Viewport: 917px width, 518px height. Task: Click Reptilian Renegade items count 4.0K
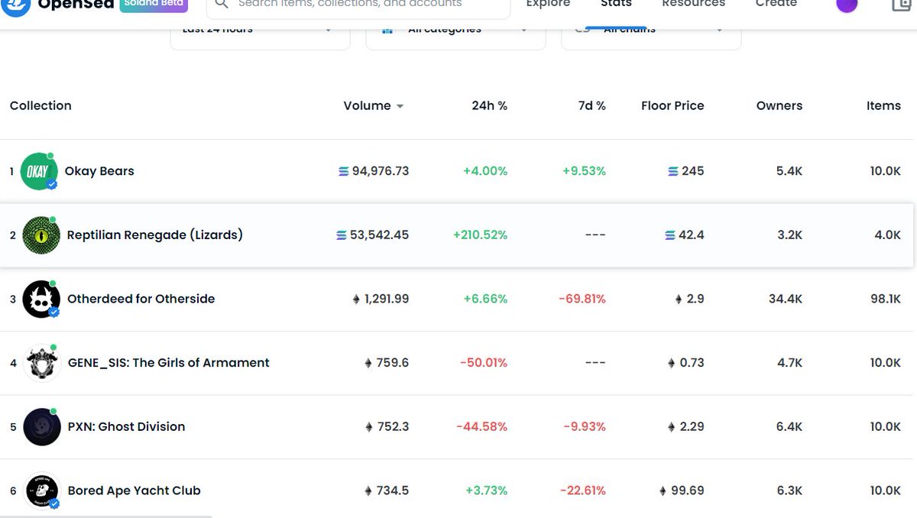coord(888,235)
